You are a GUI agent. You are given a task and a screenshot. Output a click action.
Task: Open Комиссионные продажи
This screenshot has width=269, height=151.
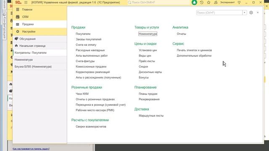(x=91, y=67)
